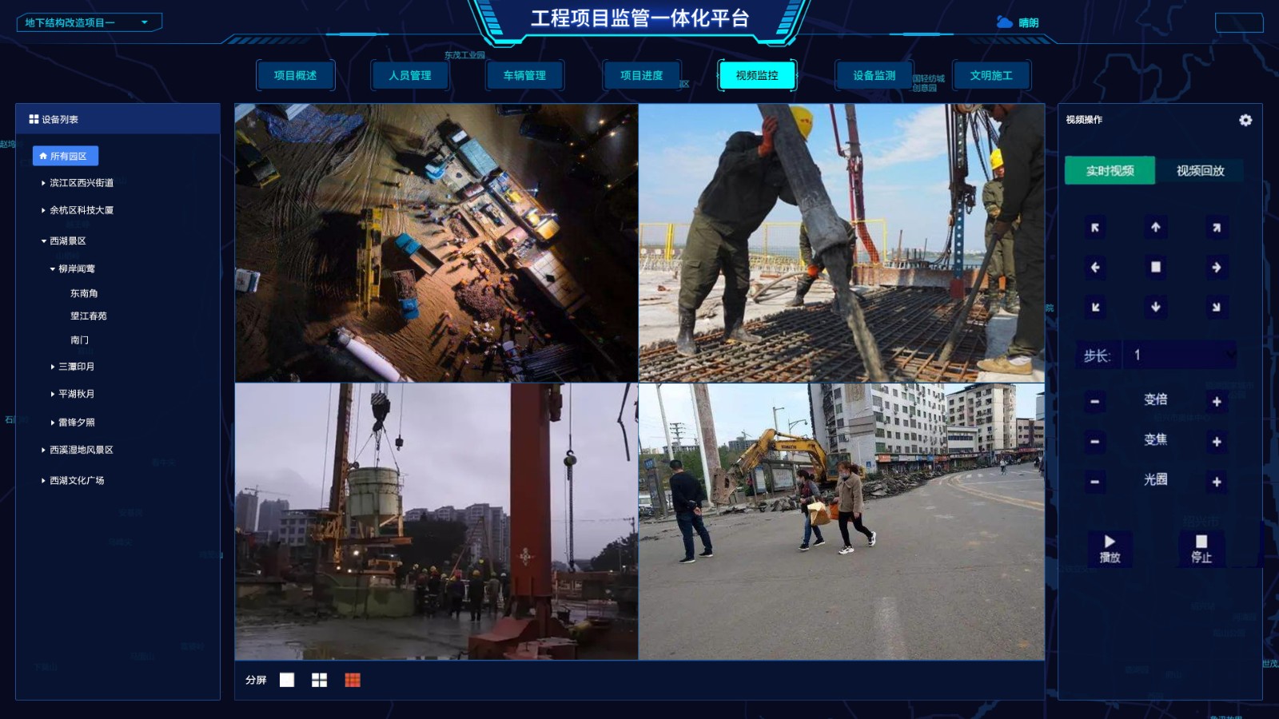Viewport: 1279px width, 719px height.
Task: Select the 望江春苑 camera
Action: click(x=89, y=316)
